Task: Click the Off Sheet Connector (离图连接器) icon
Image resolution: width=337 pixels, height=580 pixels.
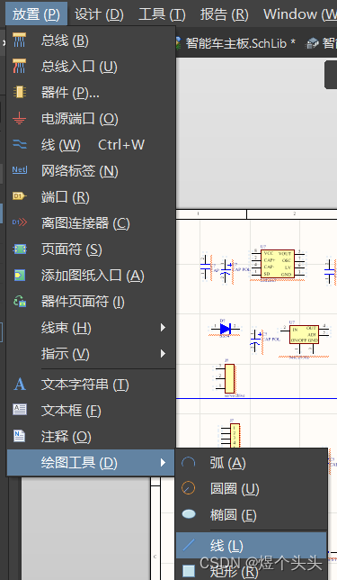Action: [x=20, y=222]
